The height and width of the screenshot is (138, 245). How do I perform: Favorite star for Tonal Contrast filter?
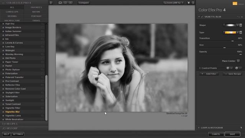point(3,104)
